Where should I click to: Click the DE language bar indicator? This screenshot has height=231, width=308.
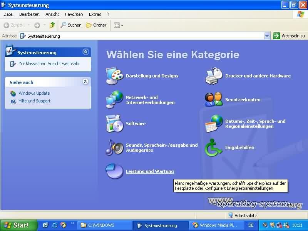click(251, 225)
